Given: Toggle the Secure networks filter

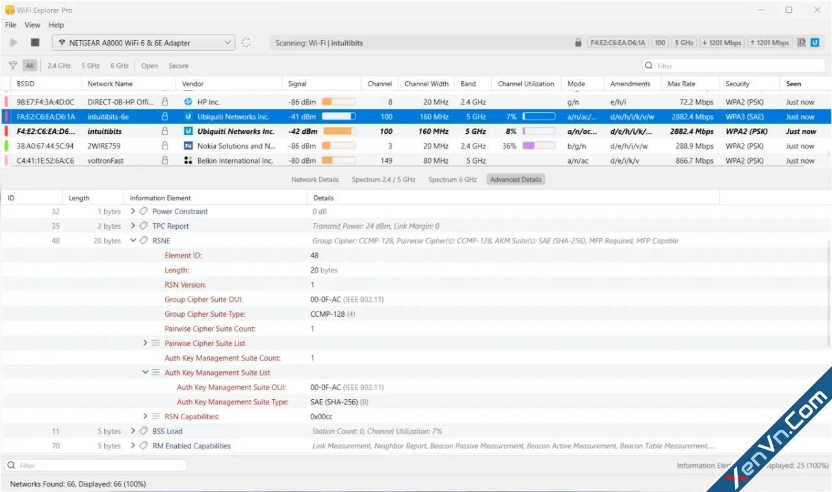Looking at the screenshot, I should click(x=179, y=66).
